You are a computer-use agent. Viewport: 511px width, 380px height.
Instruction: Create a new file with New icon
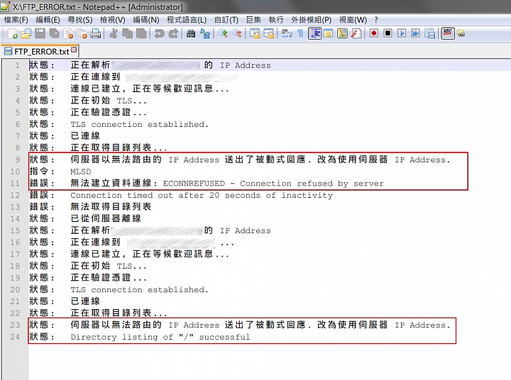[x=12, y=33]
